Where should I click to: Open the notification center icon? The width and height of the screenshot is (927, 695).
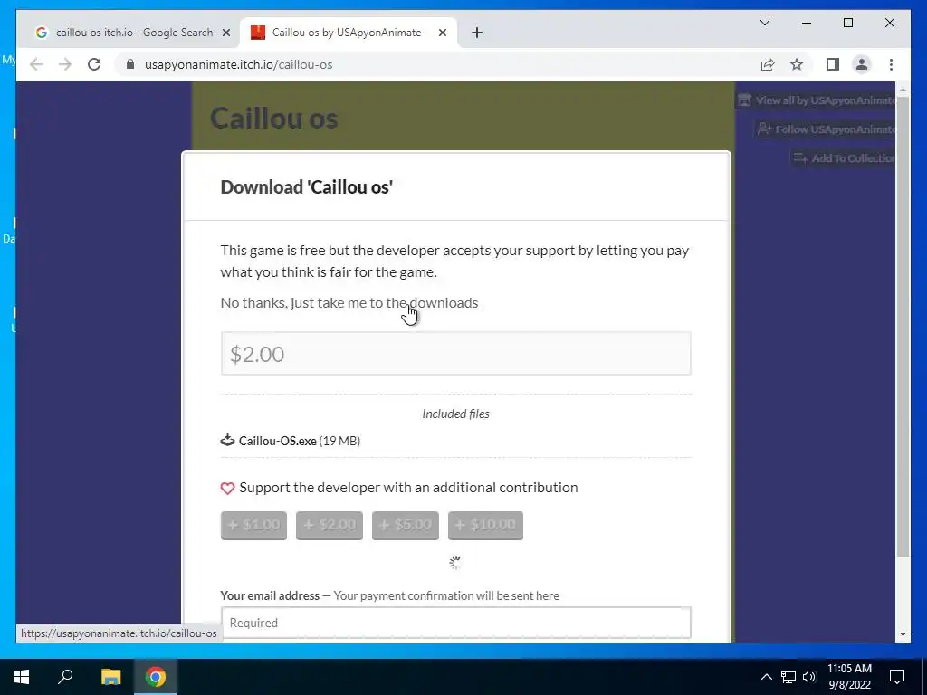pos(897,677)
